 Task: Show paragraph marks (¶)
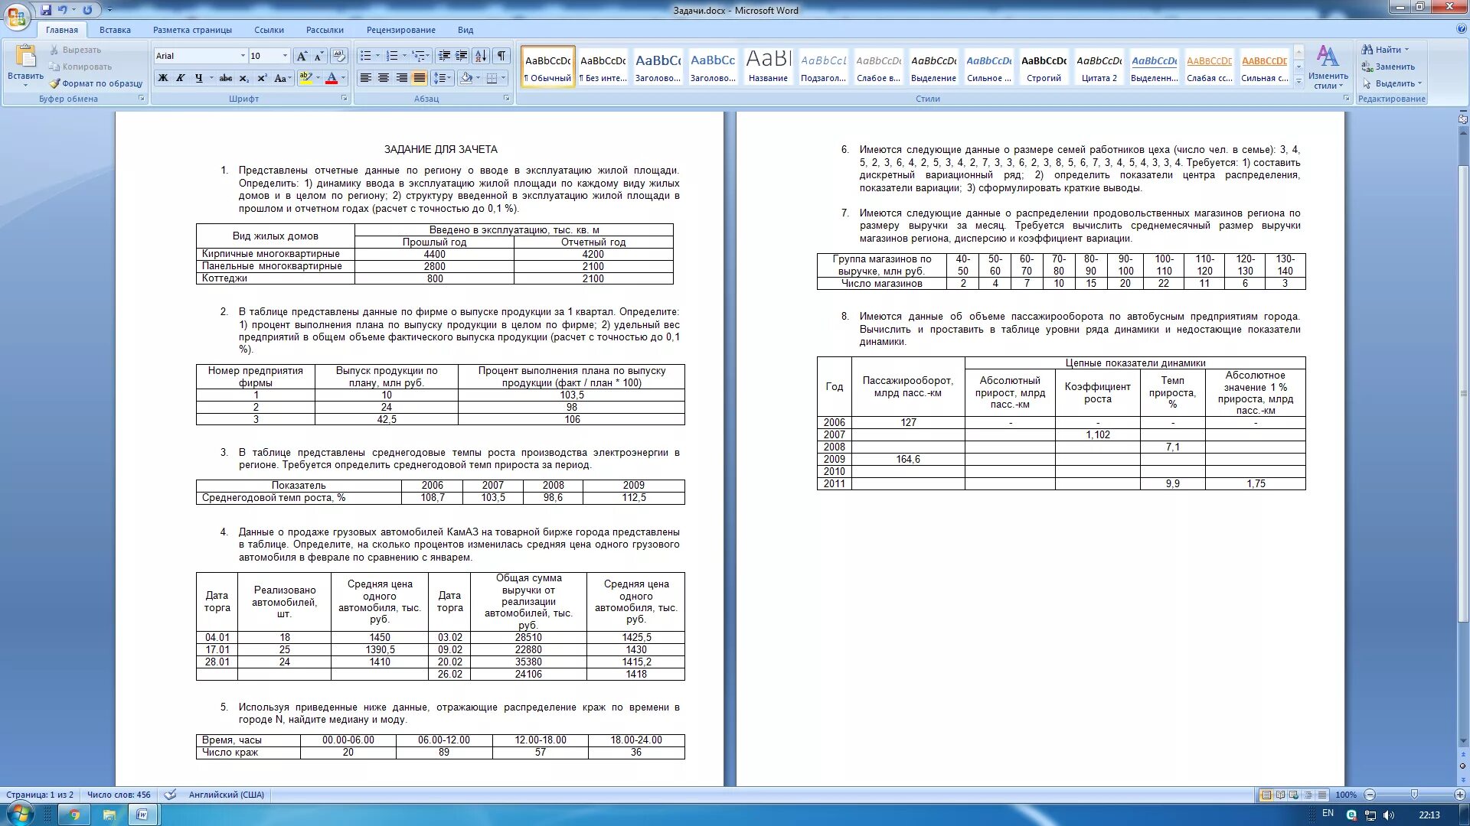(x=501, y=56)
